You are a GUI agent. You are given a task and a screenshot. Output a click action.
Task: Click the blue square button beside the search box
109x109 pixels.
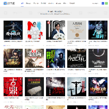(x=103, y=3)
